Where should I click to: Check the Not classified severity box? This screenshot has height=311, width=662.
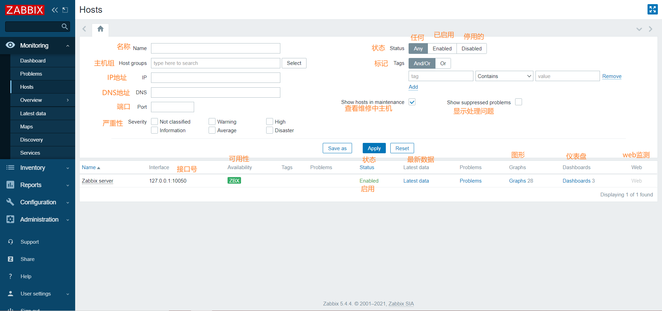(154, 122)
